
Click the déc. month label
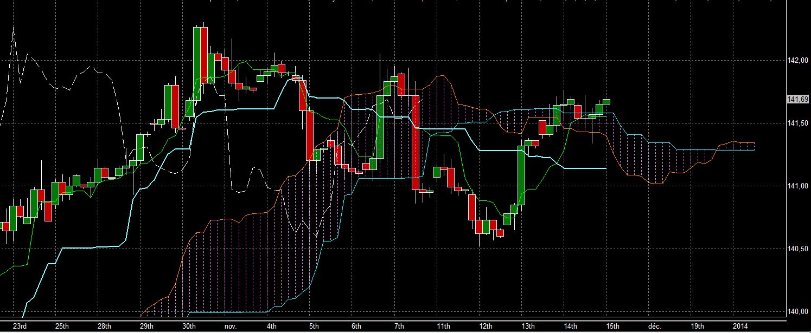pyautogui.click(x=655, y=326)
